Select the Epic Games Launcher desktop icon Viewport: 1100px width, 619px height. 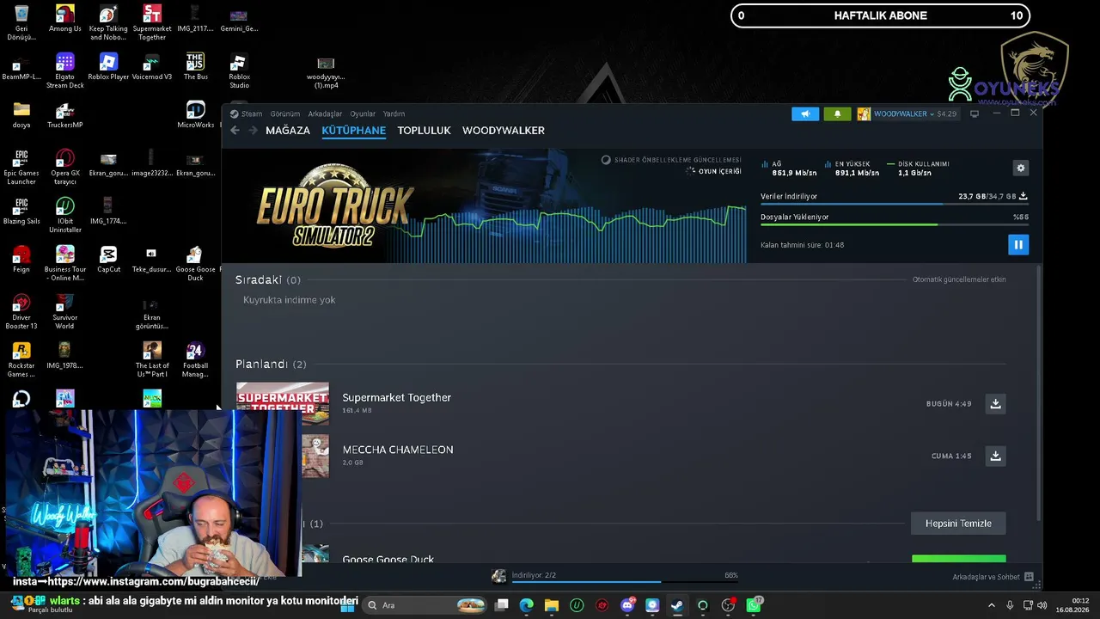[x=21, y=167]
